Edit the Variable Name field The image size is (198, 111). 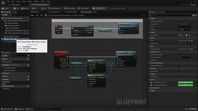point(184,24)
